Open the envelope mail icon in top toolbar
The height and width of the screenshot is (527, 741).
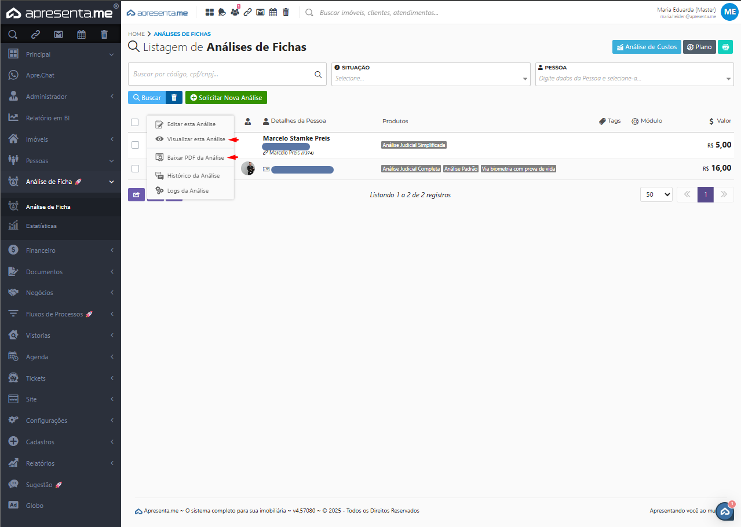point(260,12)
